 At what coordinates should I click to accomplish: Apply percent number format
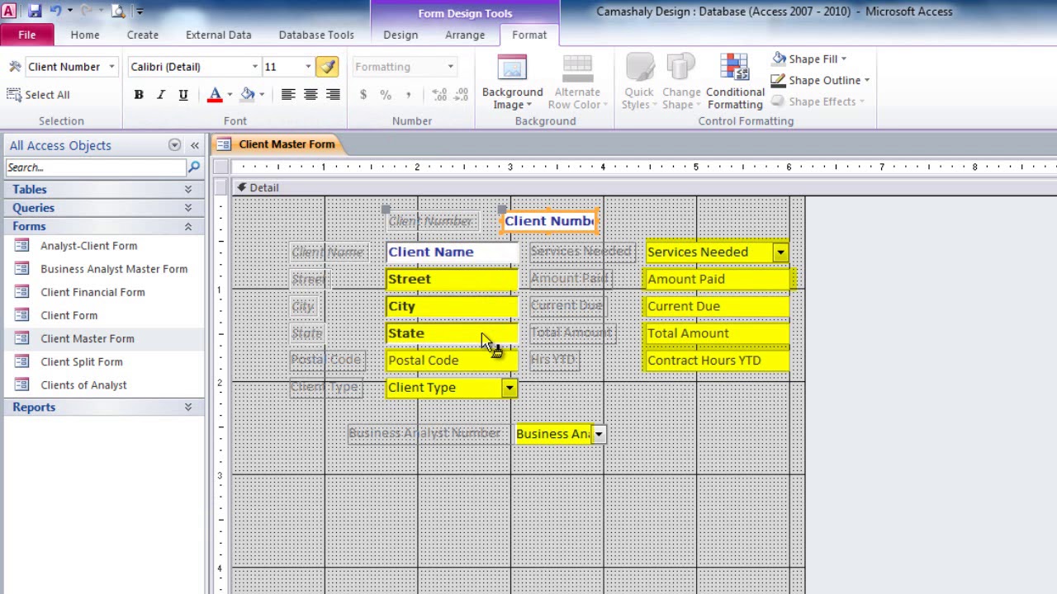[386, 95]
